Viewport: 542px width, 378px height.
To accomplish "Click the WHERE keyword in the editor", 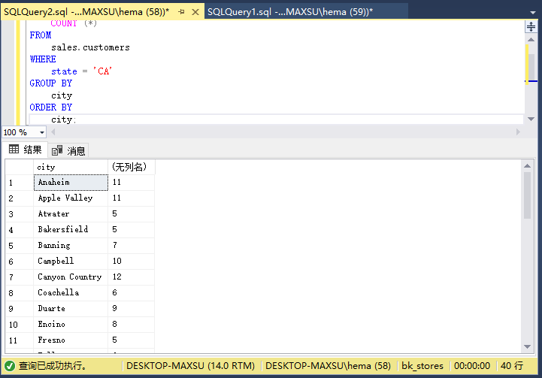I will coord(43,59).
